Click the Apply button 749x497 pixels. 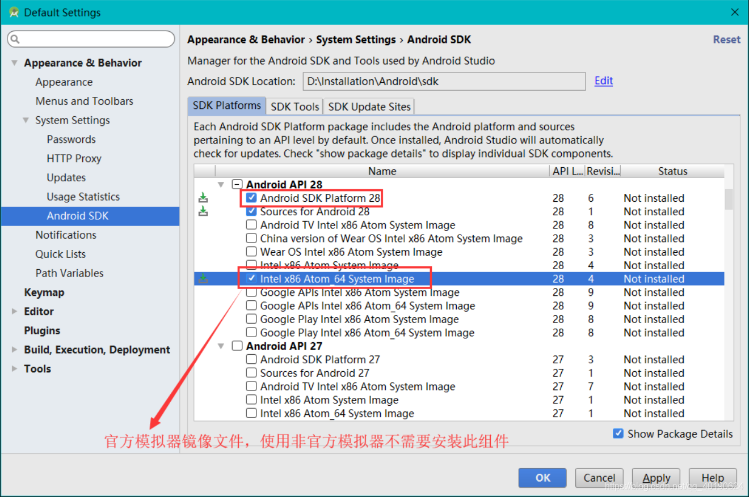656,478
